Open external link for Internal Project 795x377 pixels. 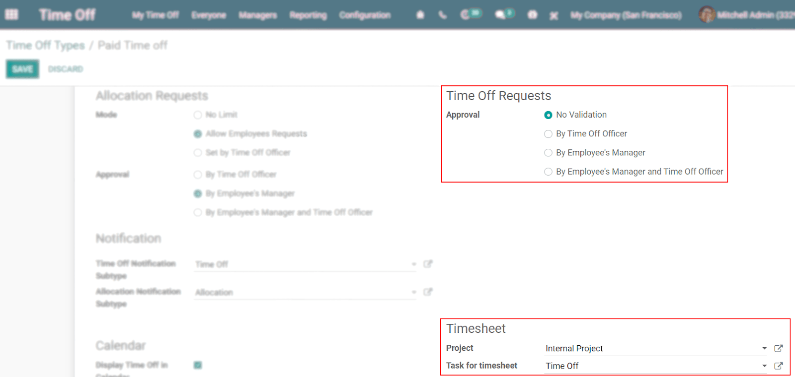[x=779, y=348]
